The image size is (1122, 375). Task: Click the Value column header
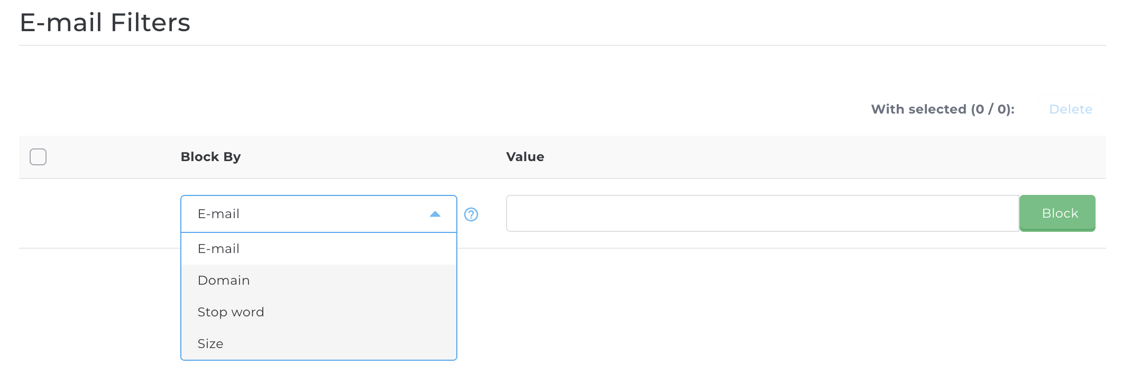pyautogui.click(x=525, y=157)
